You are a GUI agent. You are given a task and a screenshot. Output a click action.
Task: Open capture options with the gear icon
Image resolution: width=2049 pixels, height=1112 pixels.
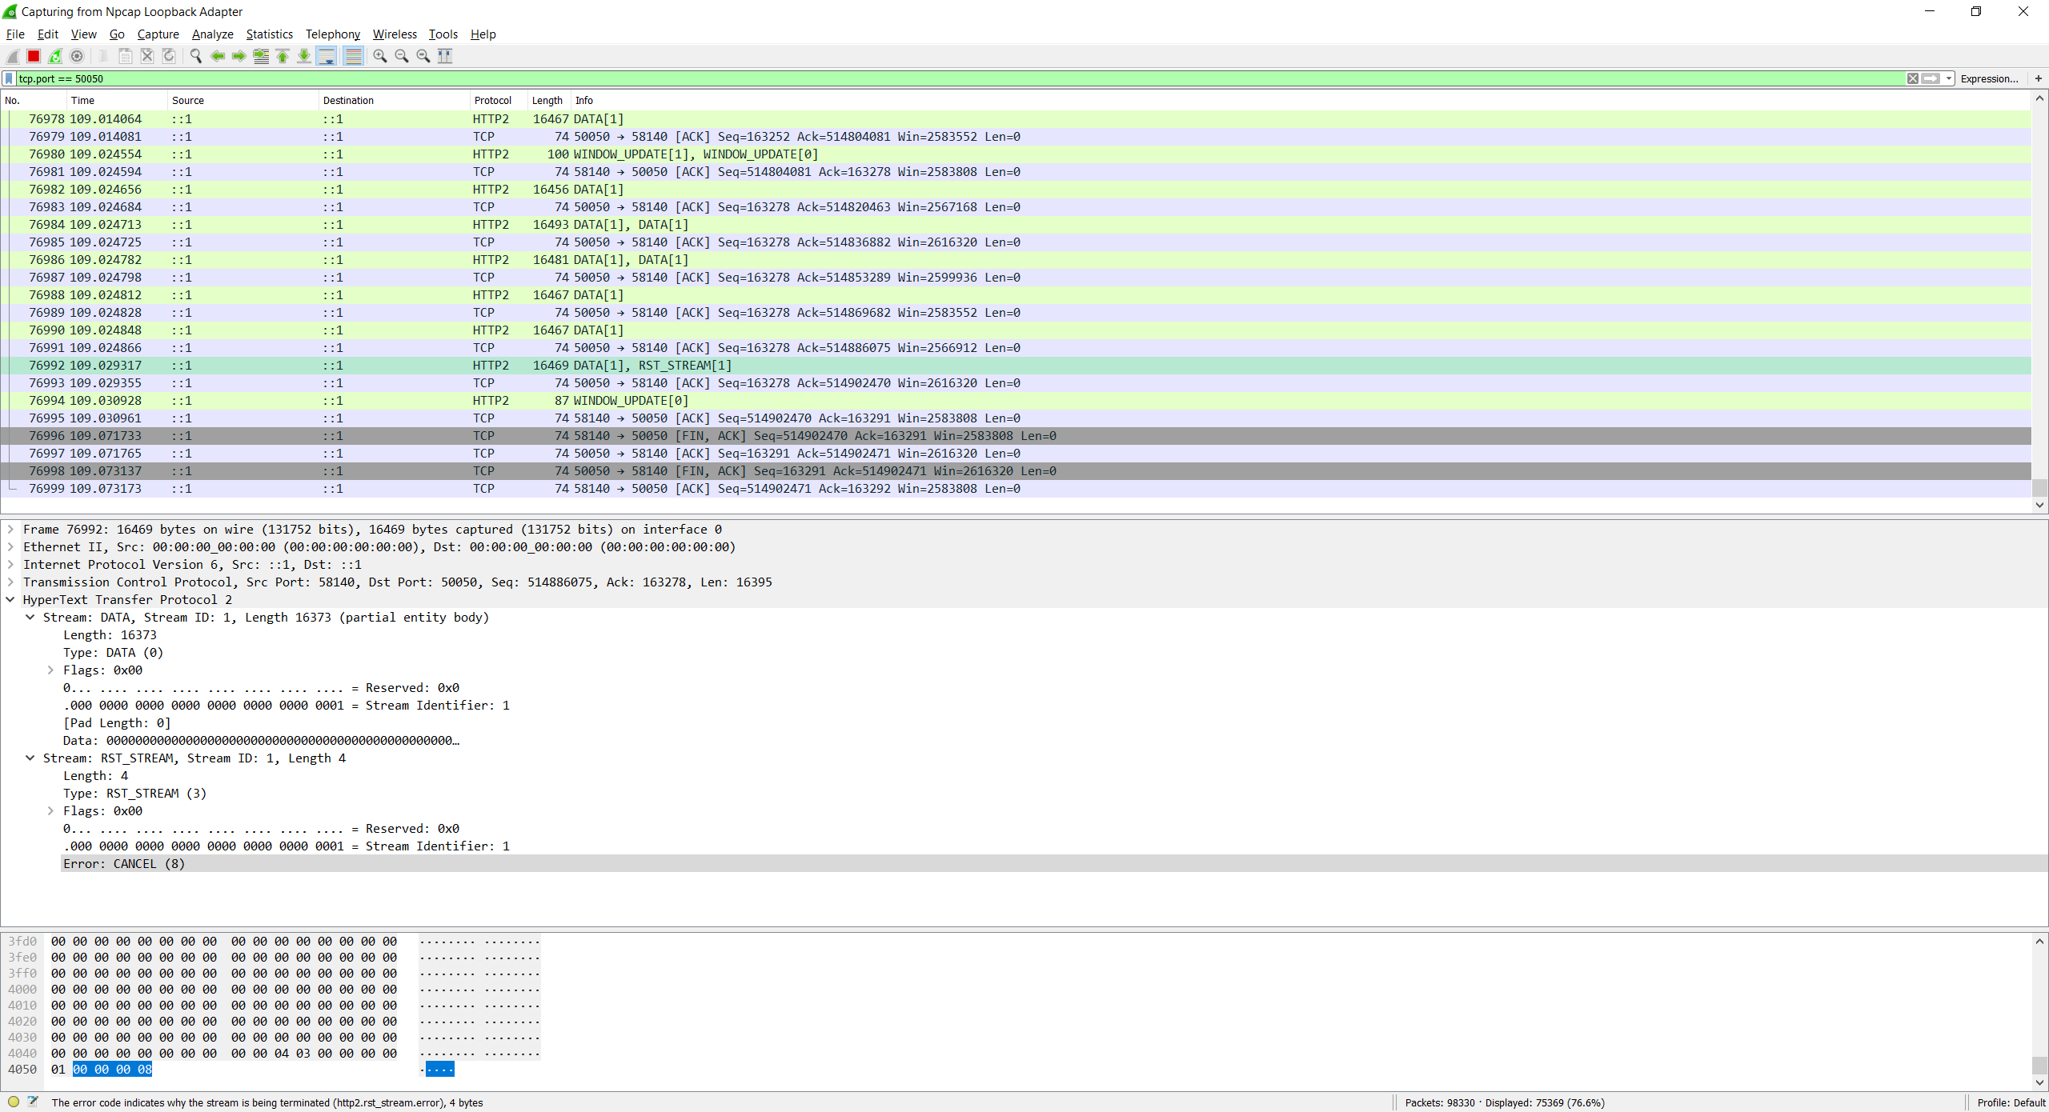pos(77,56)
